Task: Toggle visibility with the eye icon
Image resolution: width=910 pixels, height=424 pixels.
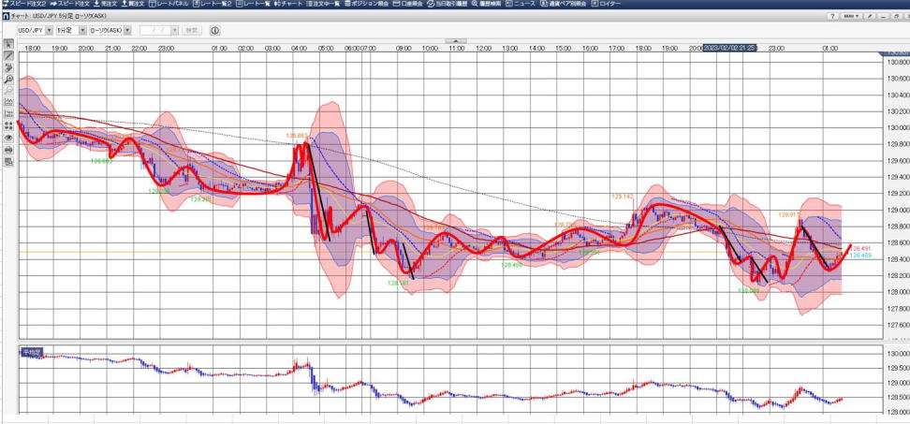Action: pyautogui.click(x=8, y=138)
